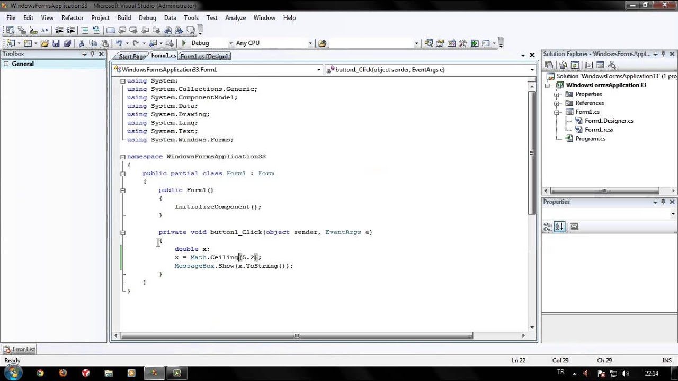Toggle auto-hide pin on Toolbox panel
The height and width of the screenshot is (381, 678).
coord(92,54)
